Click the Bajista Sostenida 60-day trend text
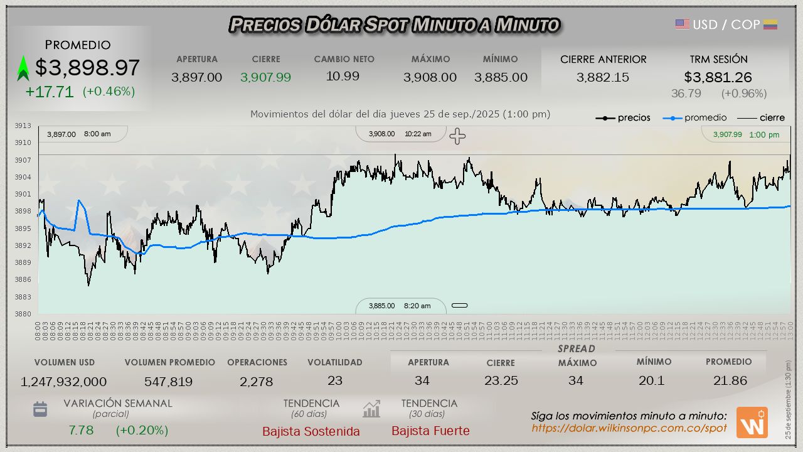803x452 pixels. [311, 431]
